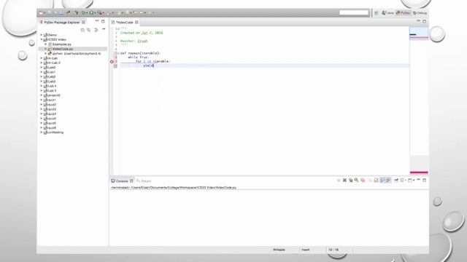This screenshot has height=262, width=467.
Task: Collapse All in Package Explorer toolbar
Action: (82, 30)
